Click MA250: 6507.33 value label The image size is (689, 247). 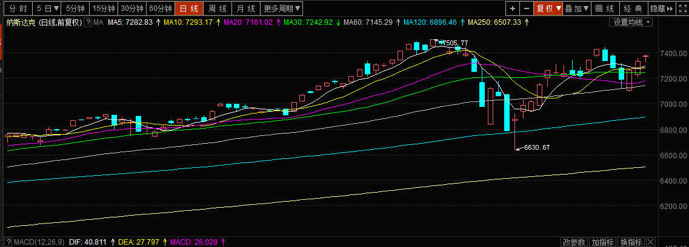[494, 22]
